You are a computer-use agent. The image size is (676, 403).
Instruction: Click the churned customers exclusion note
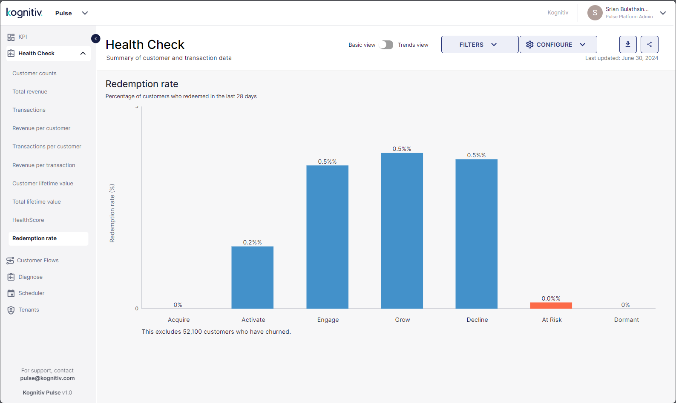216,332
